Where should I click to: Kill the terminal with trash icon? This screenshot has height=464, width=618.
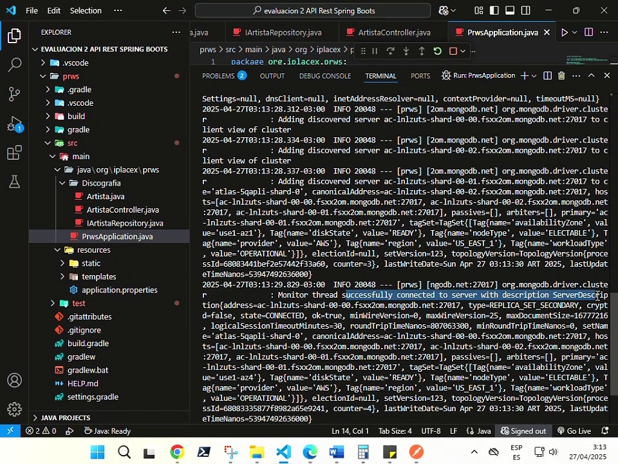click(561, 75)
